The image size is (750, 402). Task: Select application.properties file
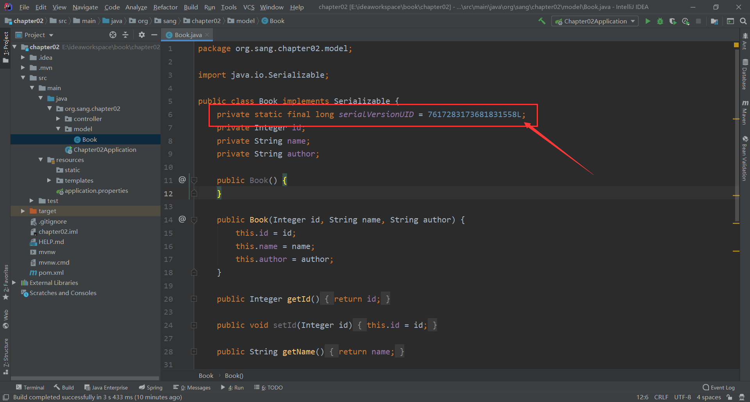point(96,190)
